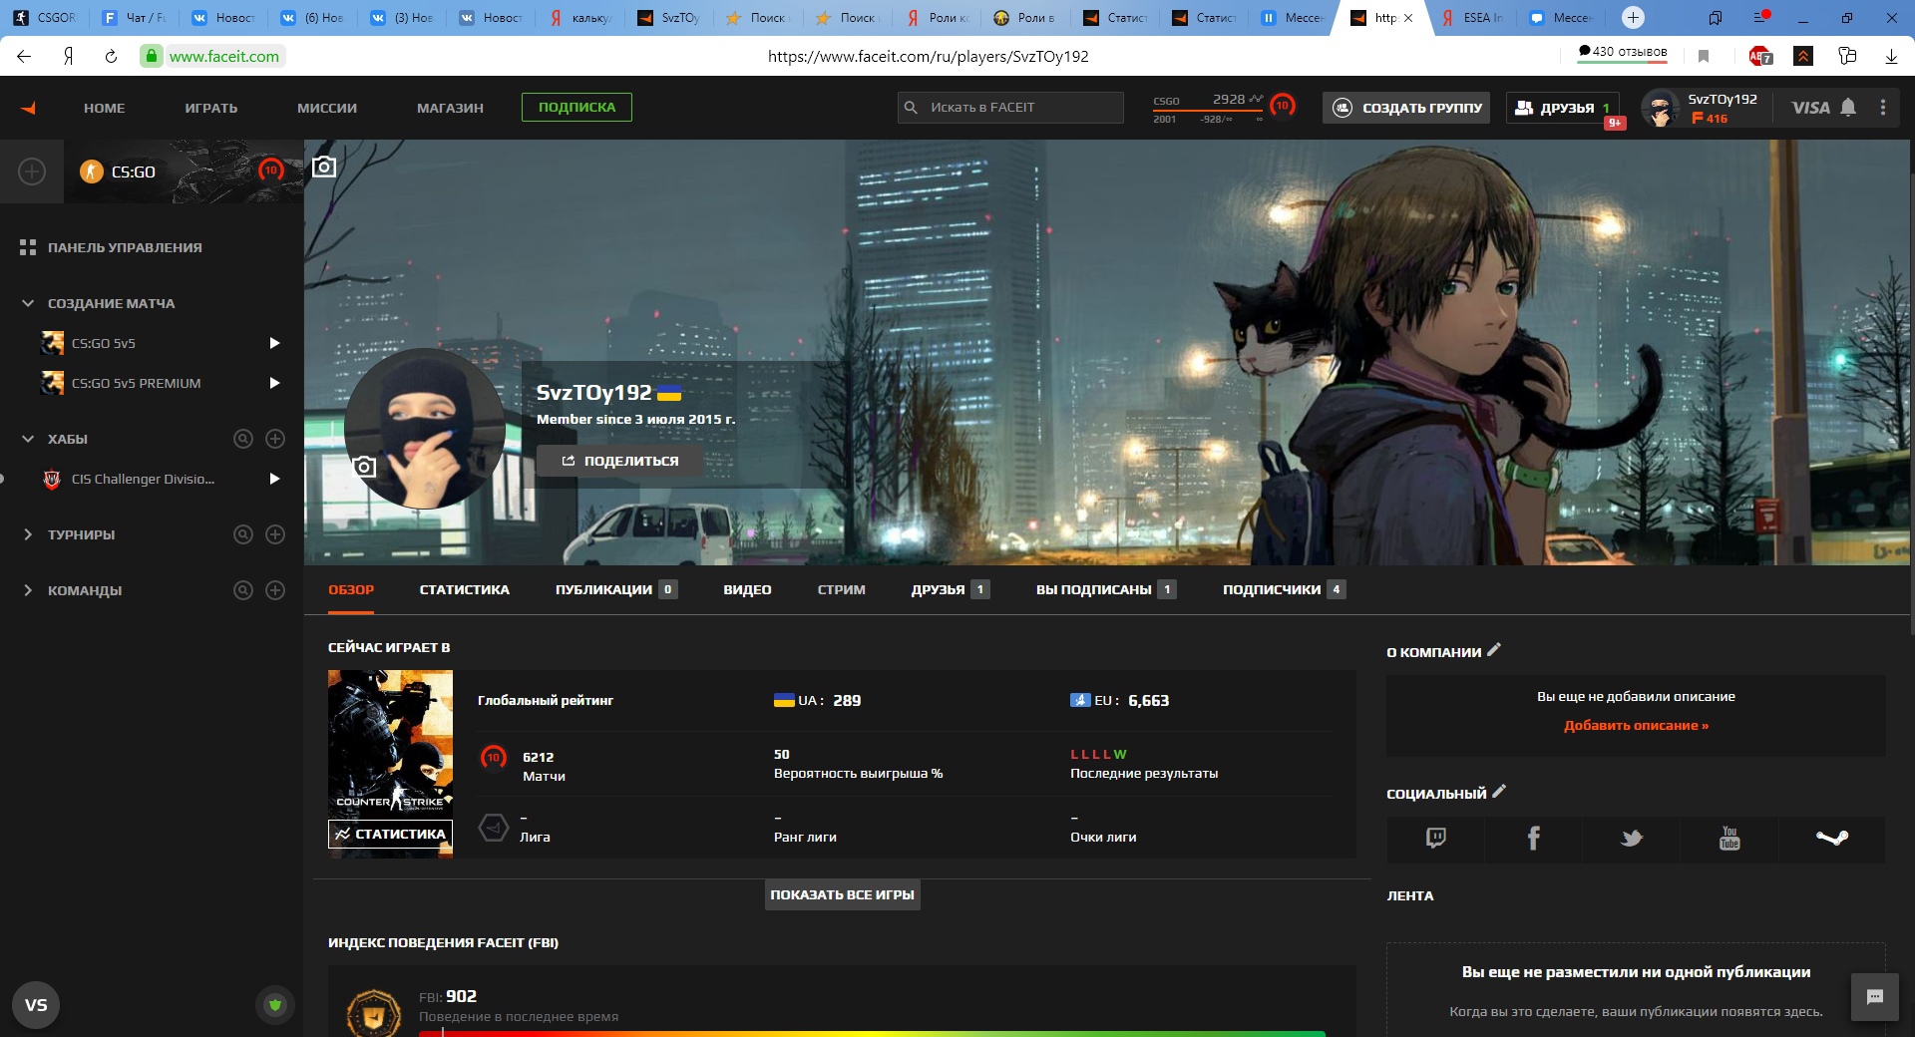Viewport: 1915px width, 1037px height.
Task: Click the cover photo camera icon
Action: coord(324,167)
